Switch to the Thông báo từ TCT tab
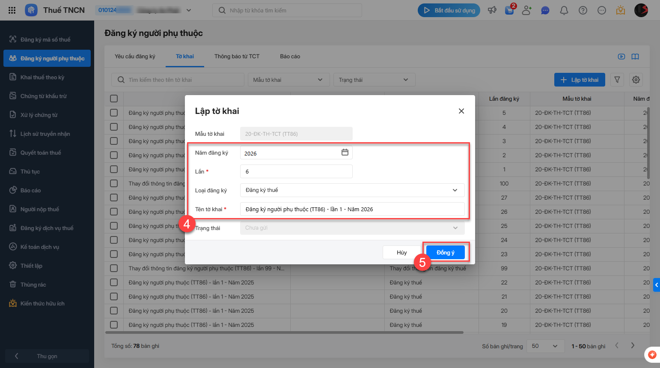The image size is (660, 368). point(237,57)
